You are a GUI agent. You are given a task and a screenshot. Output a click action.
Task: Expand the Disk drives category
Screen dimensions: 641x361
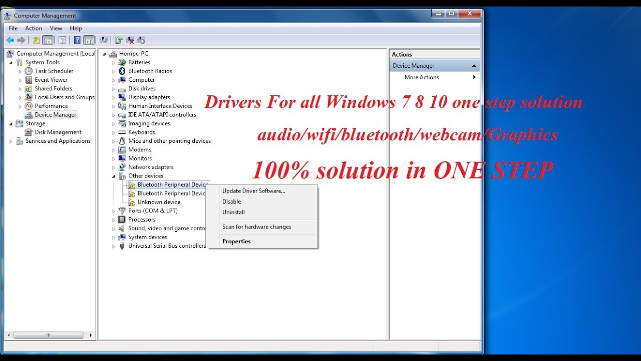point(114,89)
